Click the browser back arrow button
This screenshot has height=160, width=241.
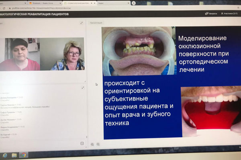[x=2, y=7]
